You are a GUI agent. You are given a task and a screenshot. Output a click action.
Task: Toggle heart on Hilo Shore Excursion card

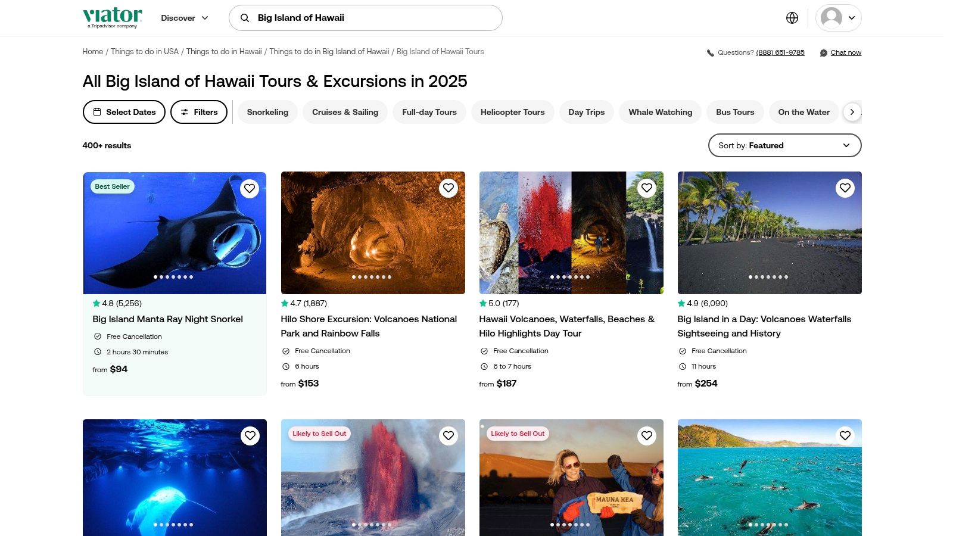[449, 188]
